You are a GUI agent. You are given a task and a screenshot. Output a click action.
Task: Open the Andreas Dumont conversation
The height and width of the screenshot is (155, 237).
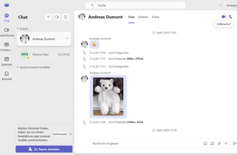(x=44, y=39)
